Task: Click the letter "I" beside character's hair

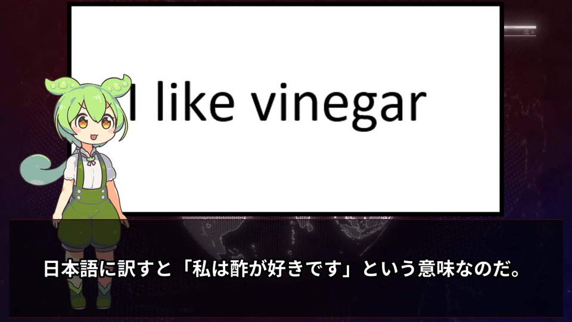Action: coord(133,101)
